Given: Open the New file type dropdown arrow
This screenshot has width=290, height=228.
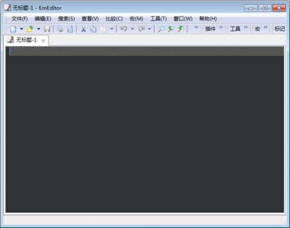Looking at the screenshot, I should tap(21, 29).
